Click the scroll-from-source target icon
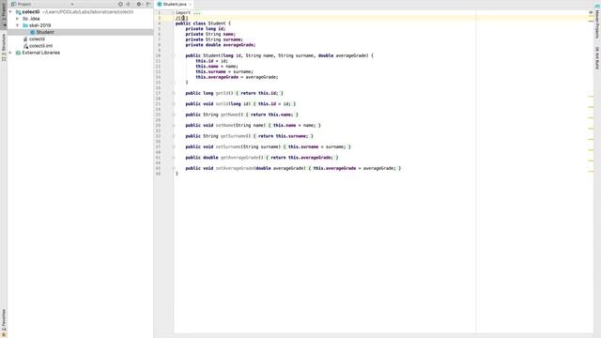Screen dimensions: 601x338 point(120,4)
